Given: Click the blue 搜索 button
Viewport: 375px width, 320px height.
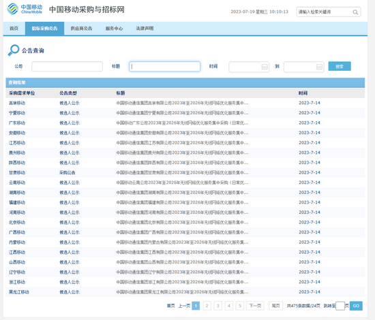Looking at the screenshot, I should tap(340, 67).
